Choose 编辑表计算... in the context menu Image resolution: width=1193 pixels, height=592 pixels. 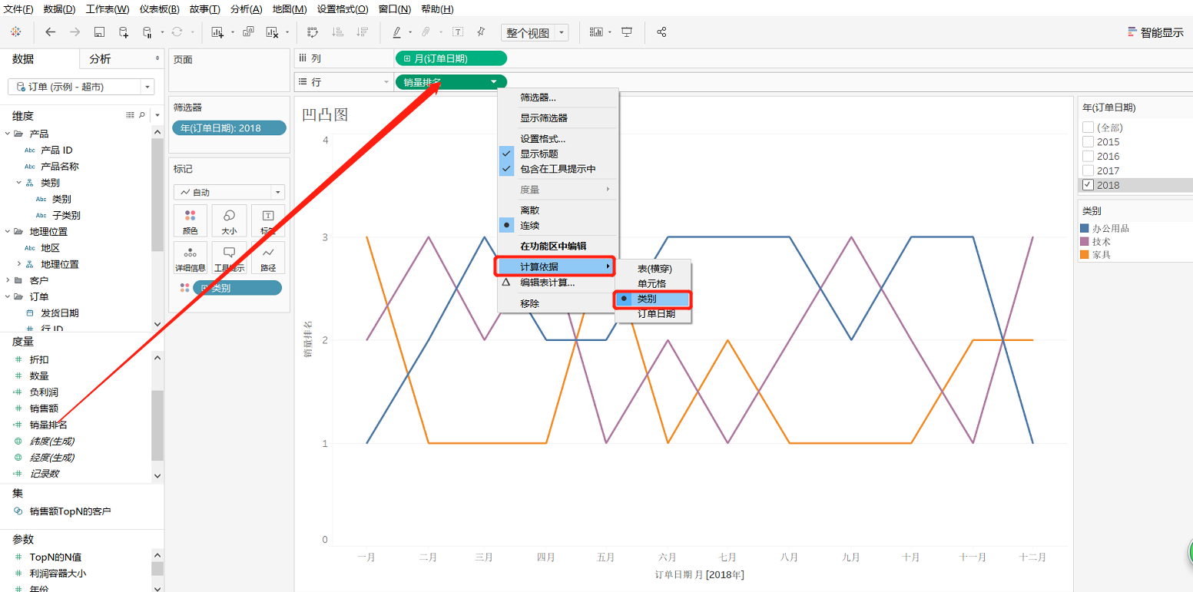(x=558, y=282)
